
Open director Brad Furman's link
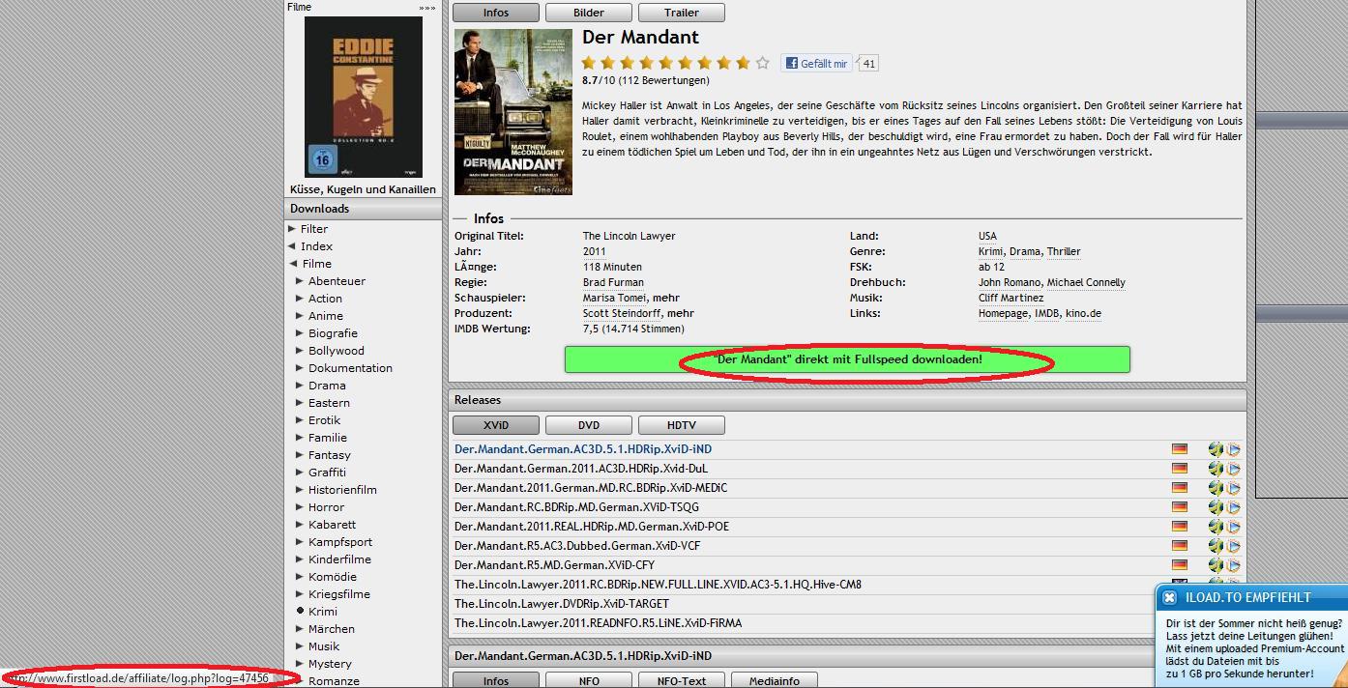point(613,282)
